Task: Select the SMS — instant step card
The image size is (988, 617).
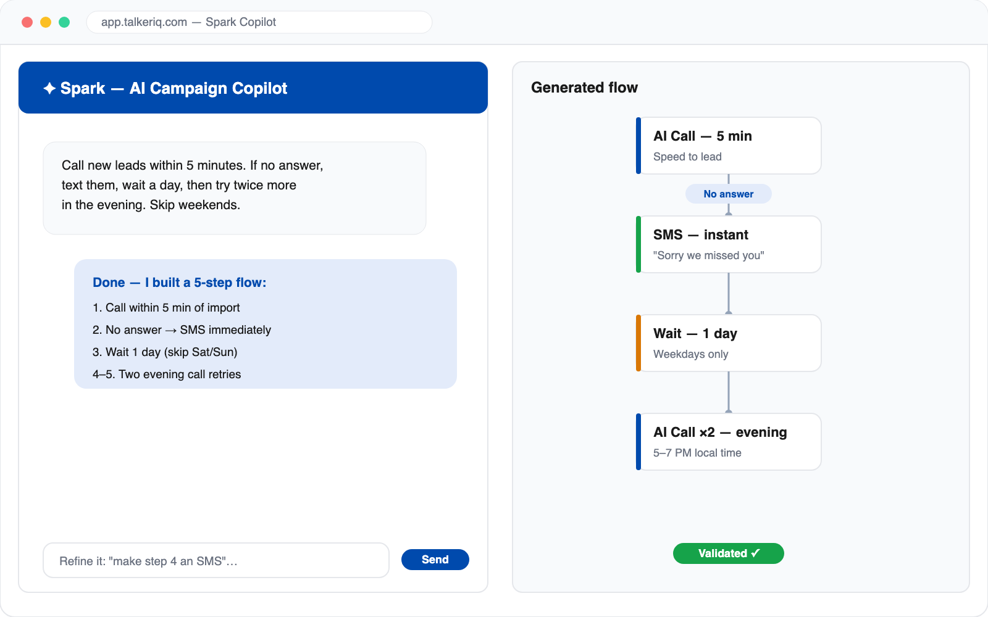Action: pyautogui.click(x=729, y=244)
